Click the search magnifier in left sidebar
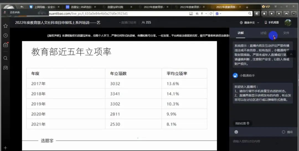 click(5, 58)
